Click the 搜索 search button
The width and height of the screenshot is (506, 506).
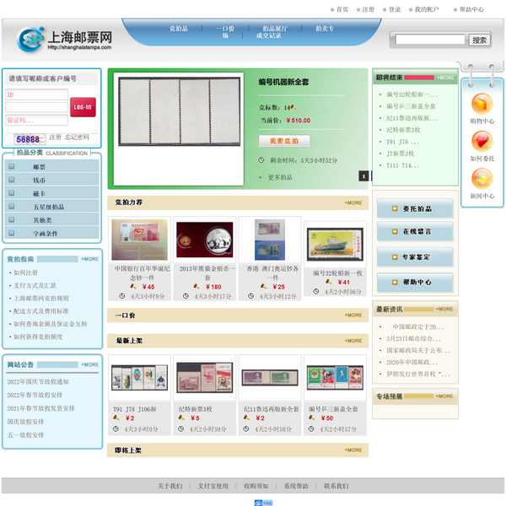point(479,40)
